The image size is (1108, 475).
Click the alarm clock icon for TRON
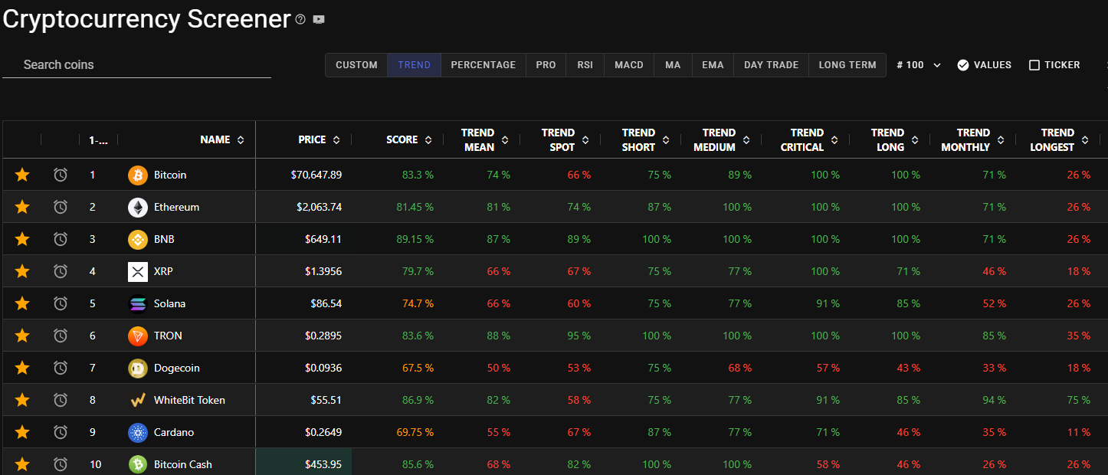[x=61, y=336]
